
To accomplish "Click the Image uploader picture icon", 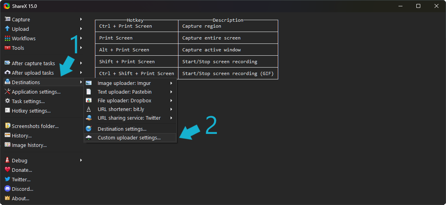I will coord(89,83).
